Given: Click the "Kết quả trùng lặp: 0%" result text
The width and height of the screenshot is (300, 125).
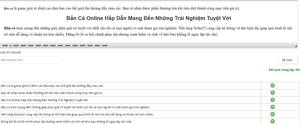Looking at the screenshot, I should point(284,70).
